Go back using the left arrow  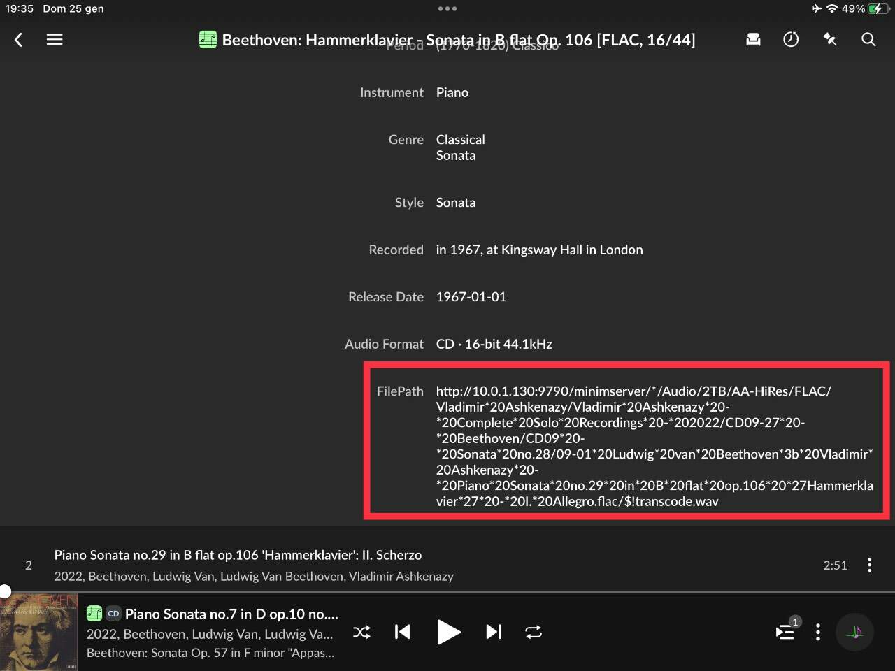point(19,40)
